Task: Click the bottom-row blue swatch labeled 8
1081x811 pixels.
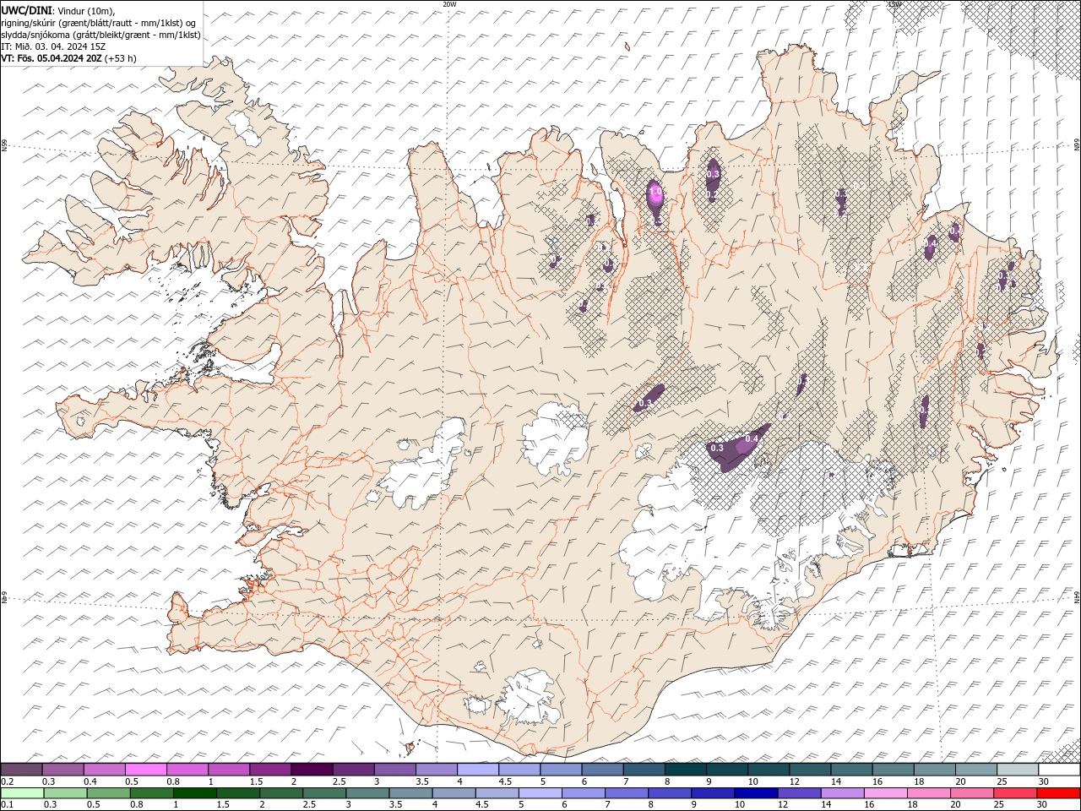Action: 669,793
